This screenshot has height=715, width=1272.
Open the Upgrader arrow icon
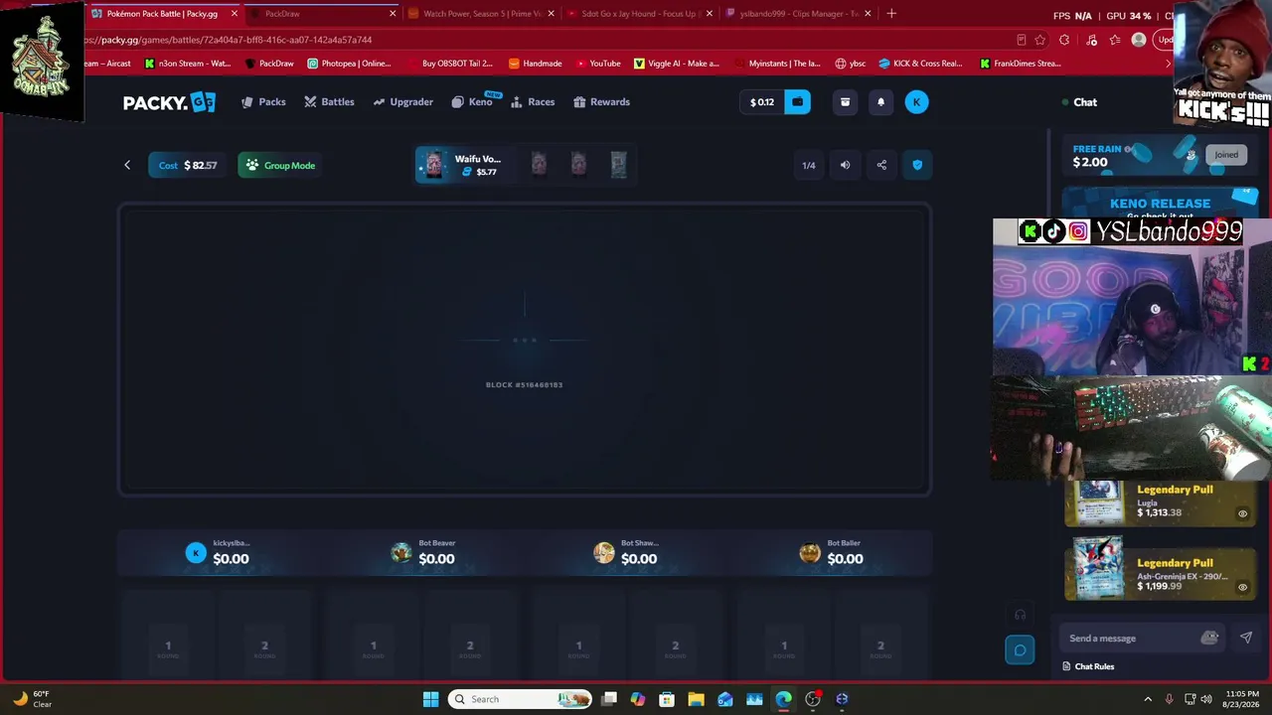tap(379, 102)
